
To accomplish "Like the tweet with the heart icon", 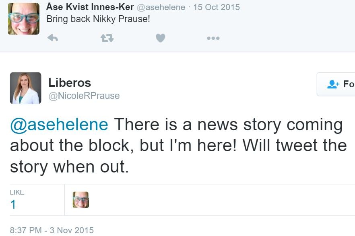I will pos(160,38).
